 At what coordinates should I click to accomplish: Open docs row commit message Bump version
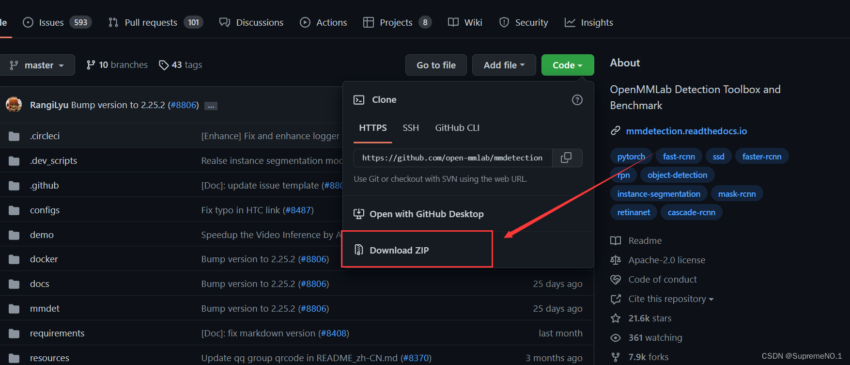248,284
